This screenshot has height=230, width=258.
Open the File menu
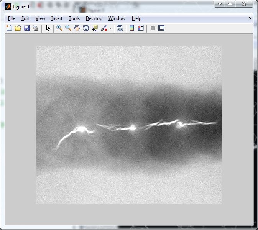[12, 18]
